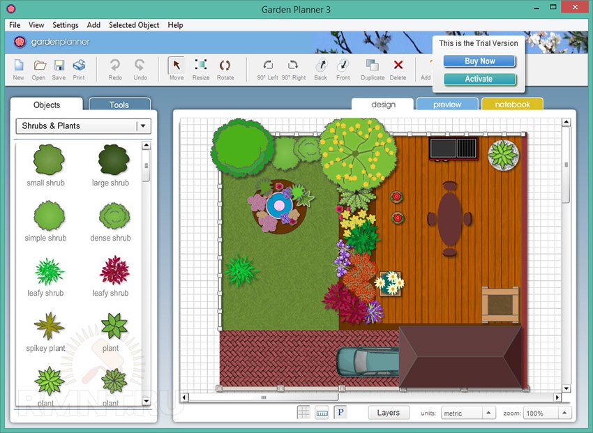
Task: Expand the units metric dropdown
Action: (x=488, y=413)
